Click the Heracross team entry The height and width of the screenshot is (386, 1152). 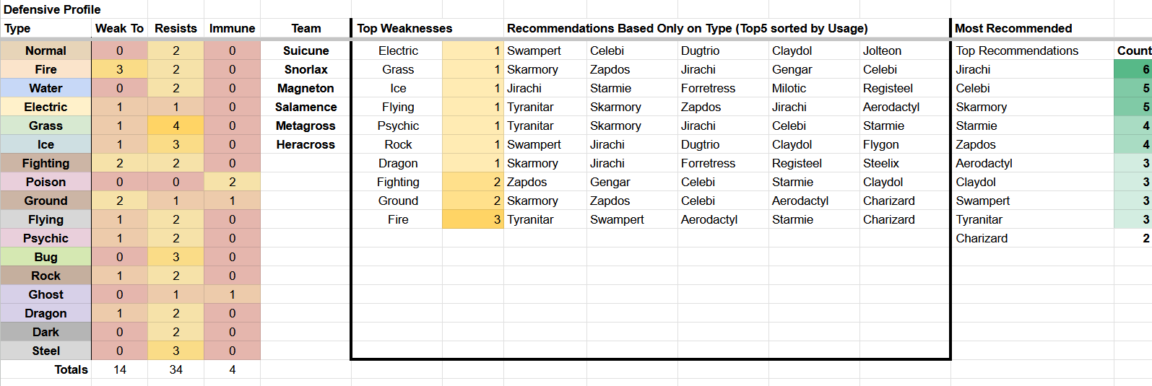coord(306,144)
